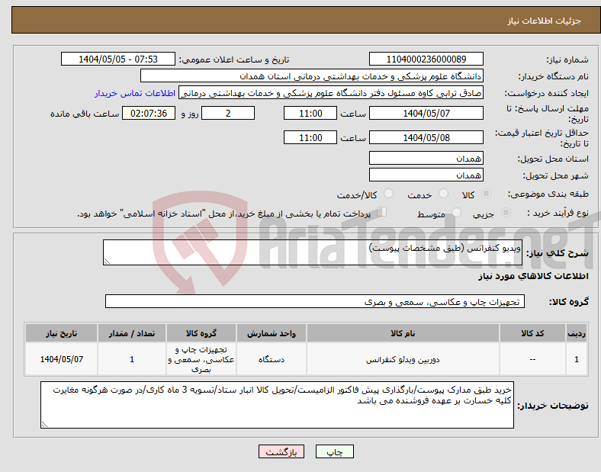The height and width of the screenshot is (472, 601).
Task: Click the چاپ (print) button
Action: coord(334,451)
